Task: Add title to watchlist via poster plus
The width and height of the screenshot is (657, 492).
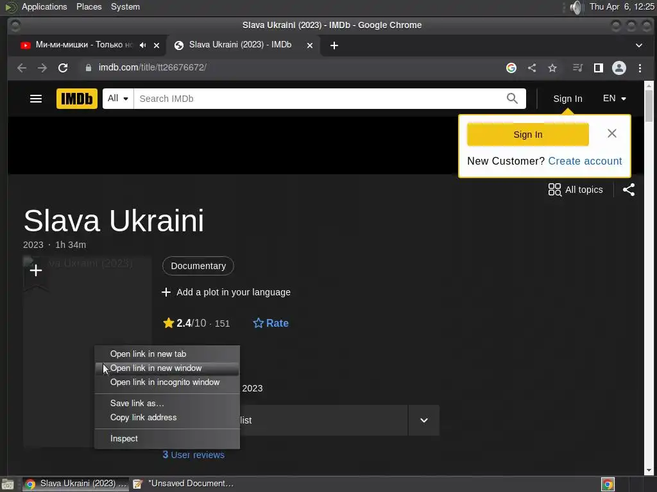Action: (36, 271)
